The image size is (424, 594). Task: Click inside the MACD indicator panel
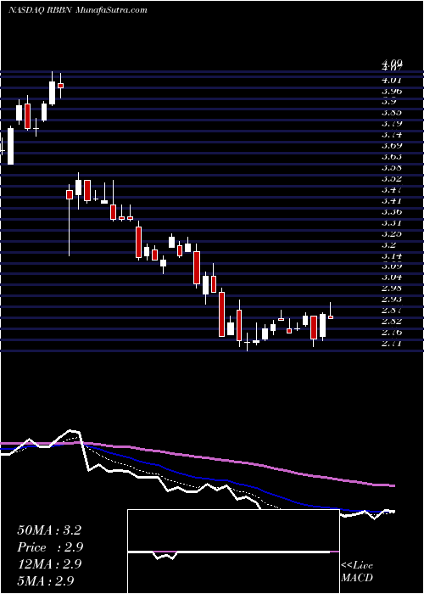click(233, 552)
